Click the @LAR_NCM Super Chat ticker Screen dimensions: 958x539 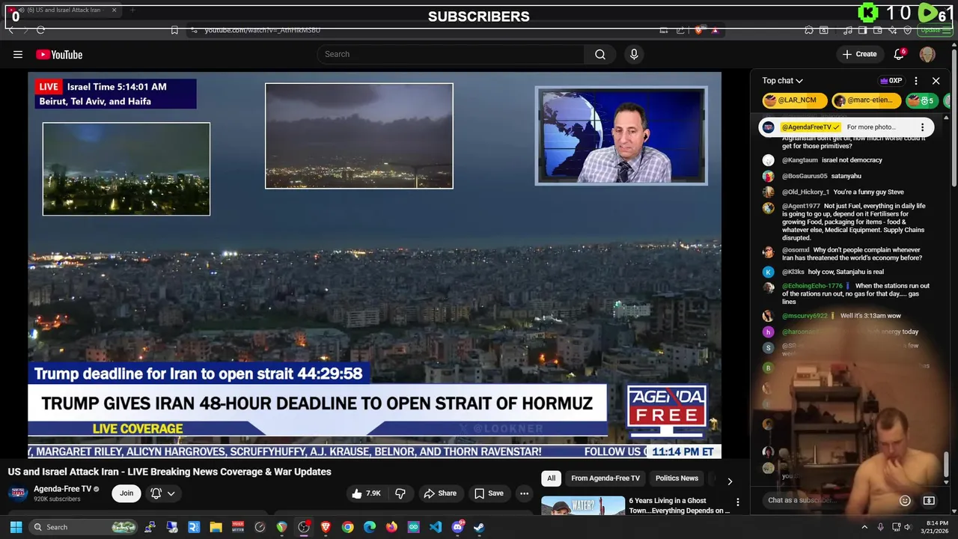[x=795, y=100]
